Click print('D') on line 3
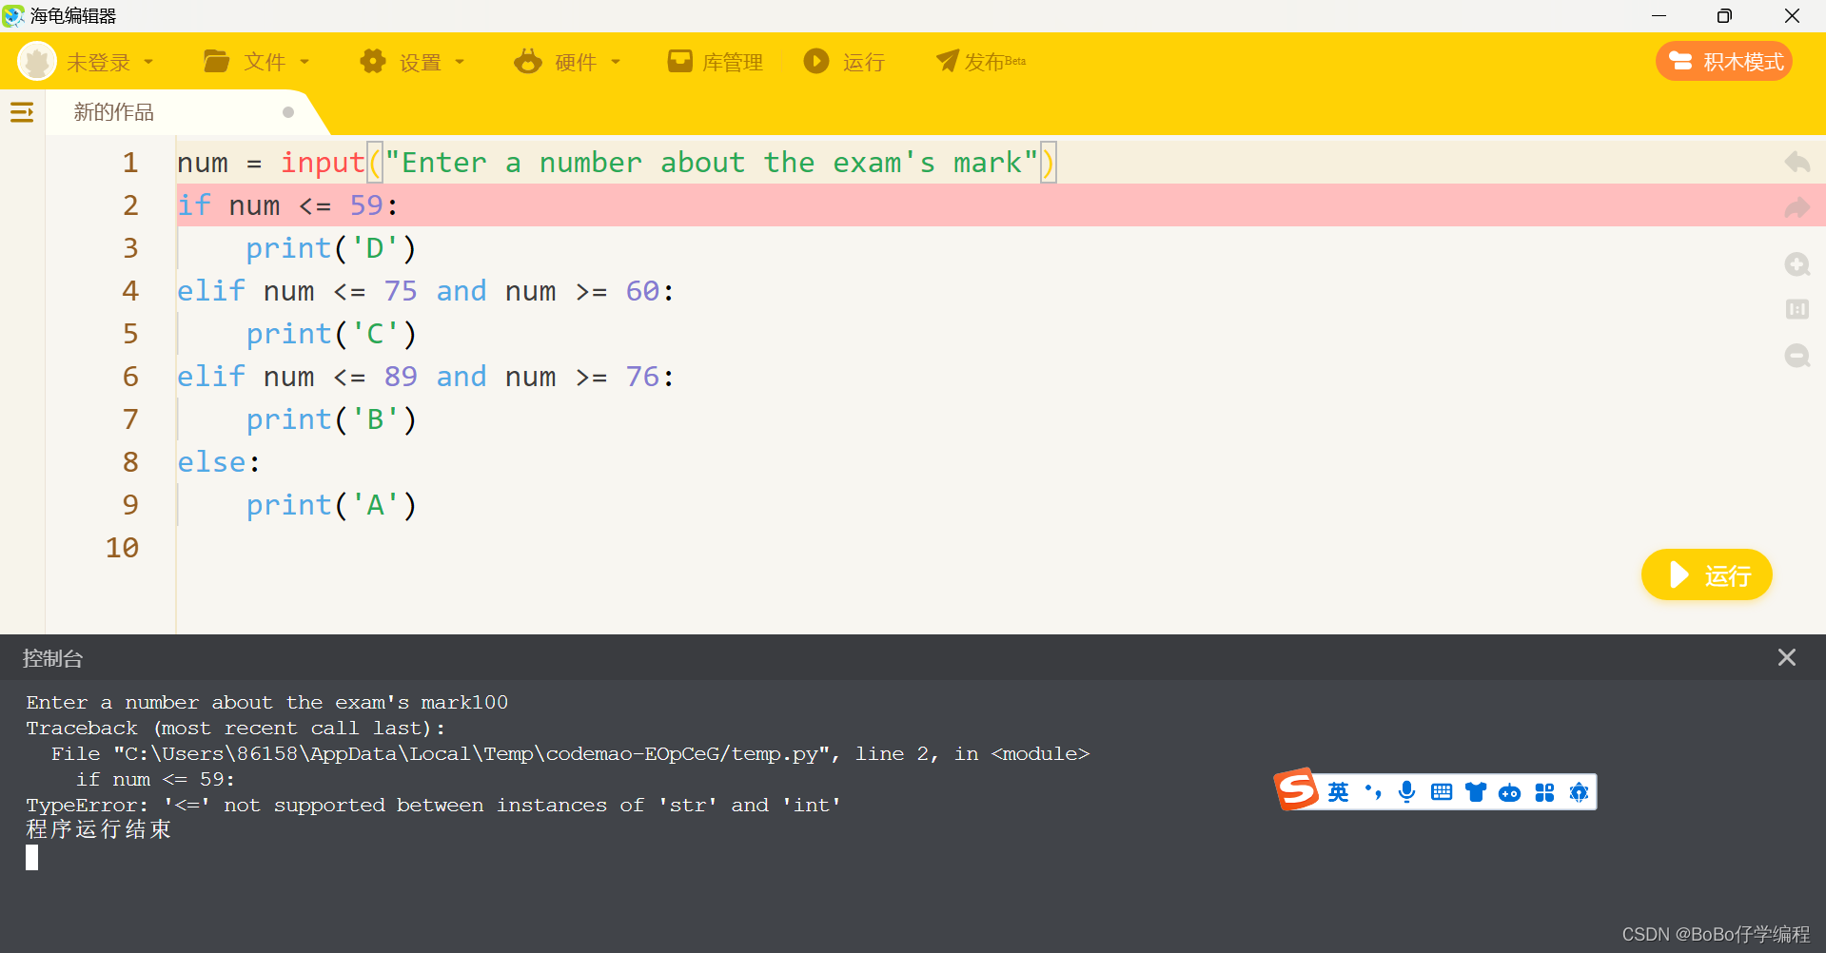The width and height of the screenshot is (1826, 953). (x=331, y=248)
